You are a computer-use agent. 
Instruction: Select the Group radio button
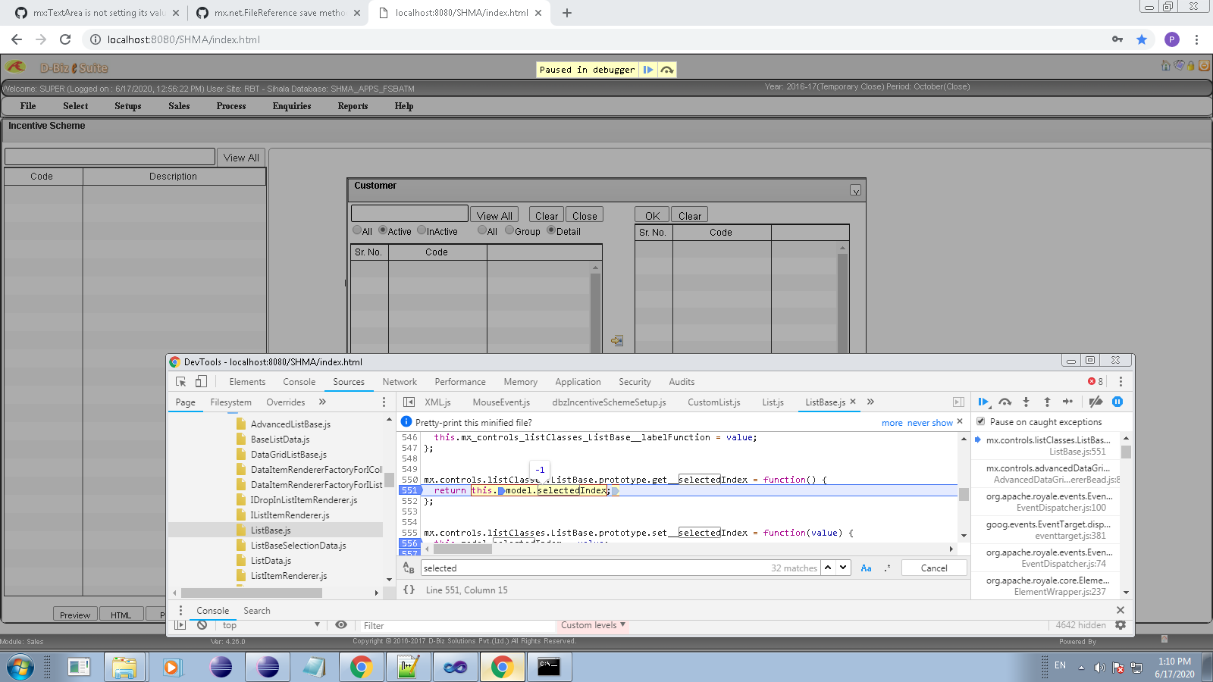click(509, 230)
